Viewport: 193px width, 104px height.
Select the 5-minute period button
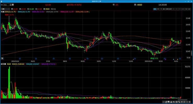[180, 9]
